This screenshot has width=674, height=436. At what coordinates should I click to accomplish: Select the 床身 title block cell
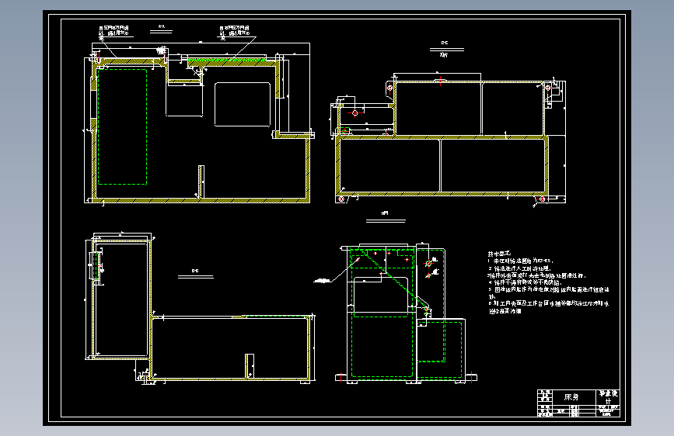(573, 397)
